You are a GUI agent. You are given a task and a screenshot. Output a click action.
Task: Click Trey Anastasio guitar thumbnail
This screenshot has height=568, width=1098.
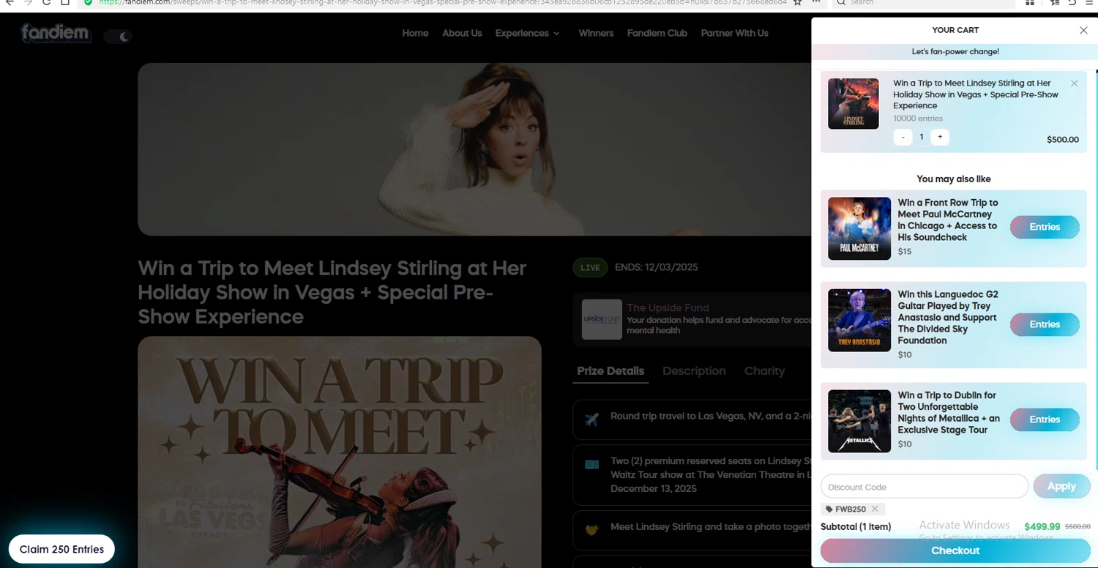pyautogui.click(x=859, y=320)
